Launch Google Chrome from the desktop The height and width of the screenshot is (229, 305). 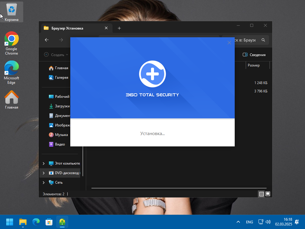12,43
